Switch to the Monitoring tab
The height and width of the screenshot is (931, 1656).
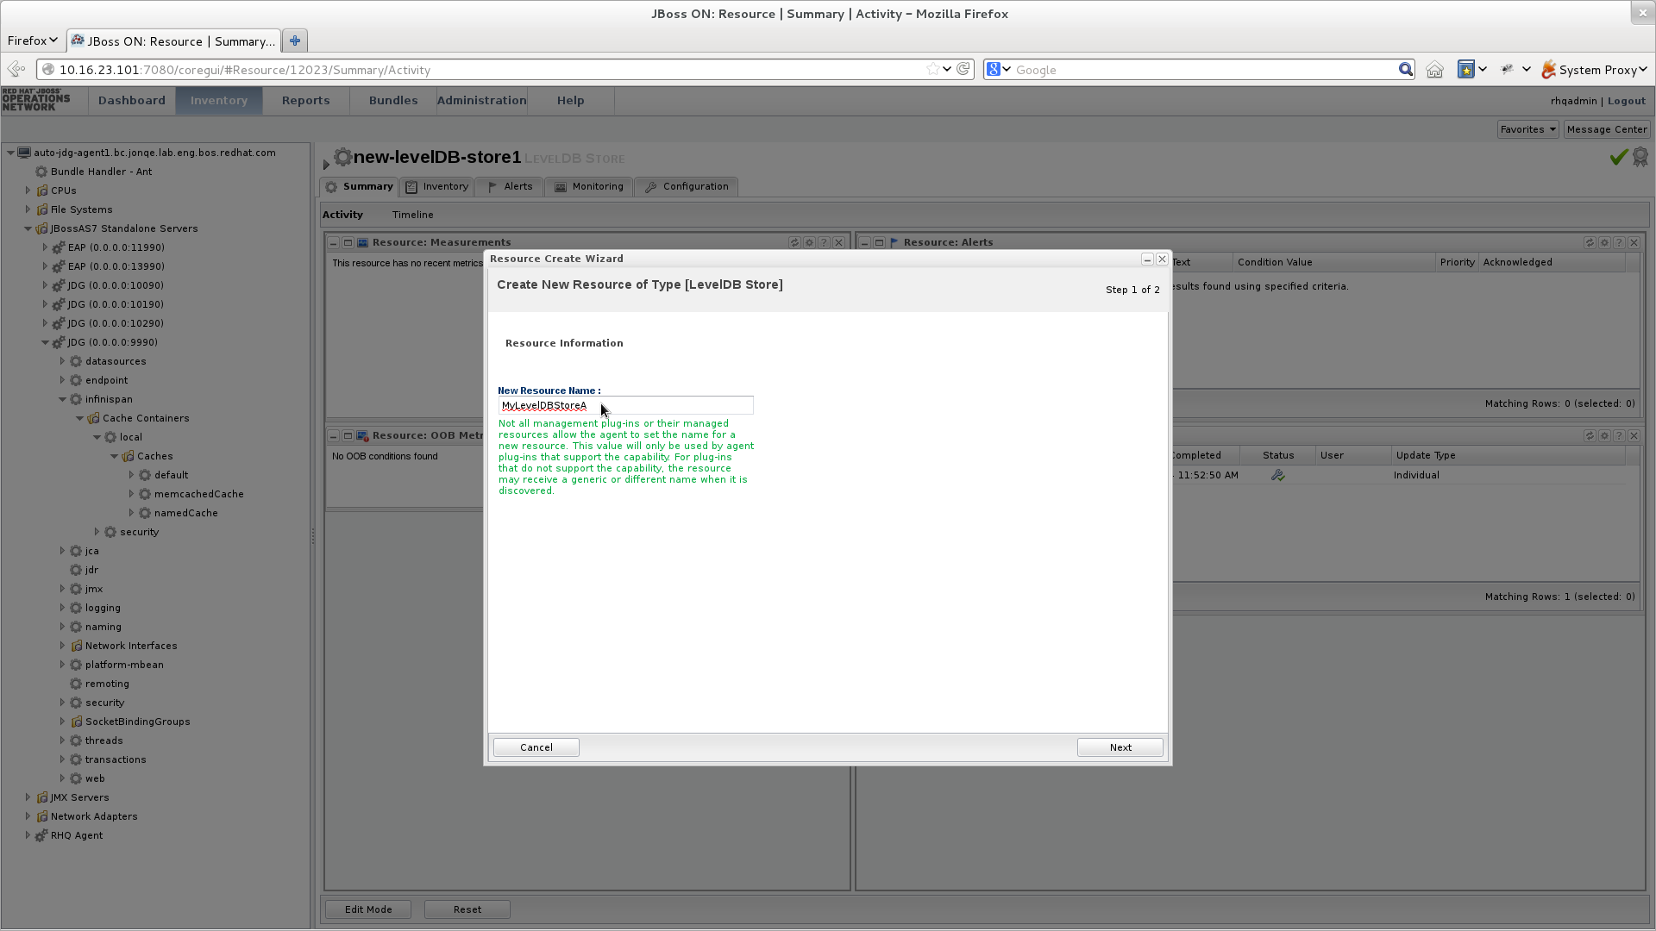[x=588, y=186]
